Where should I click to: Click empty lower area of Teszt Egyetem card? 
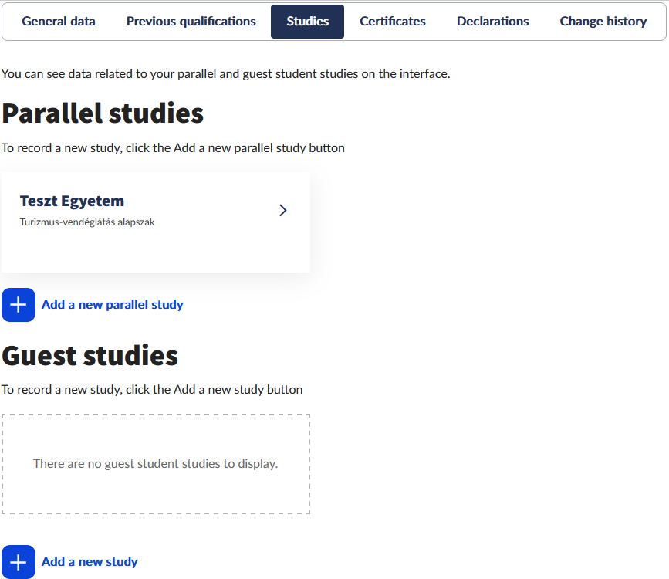156,252
